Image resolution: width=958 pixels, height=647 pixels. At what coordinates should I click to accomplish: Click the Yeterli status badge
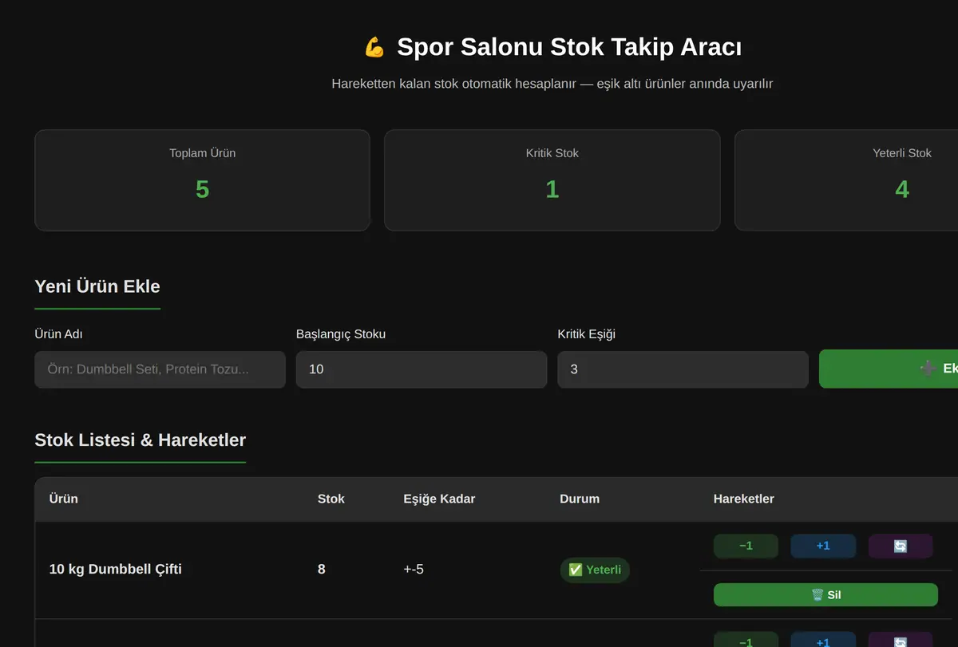595,570
